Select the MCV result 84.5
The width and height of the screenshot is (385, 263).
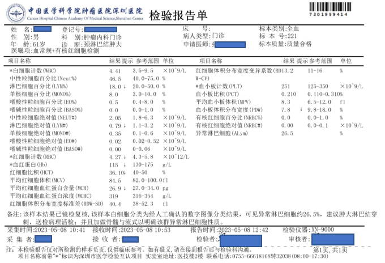(x=115, y=181)
